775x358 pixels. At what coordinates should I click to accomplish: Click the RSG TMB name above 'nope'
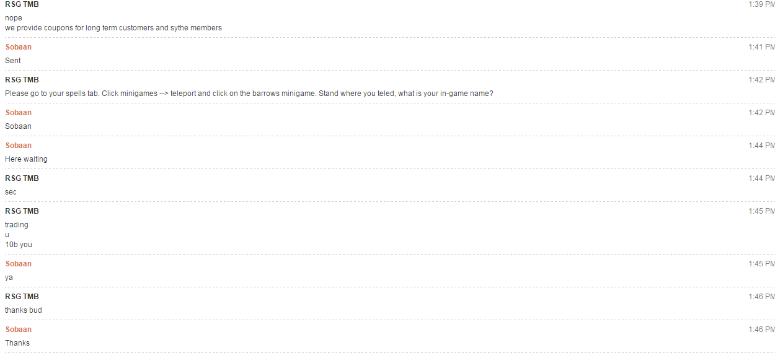coord(22,4)
